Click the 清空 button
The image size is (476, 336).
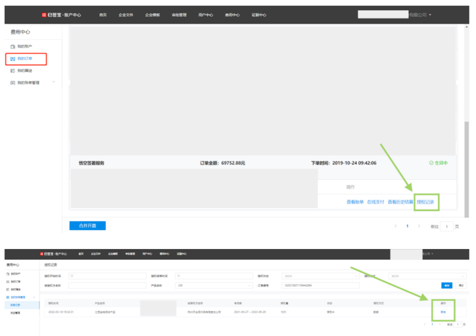pyautogui.click(x=461, y=286)
